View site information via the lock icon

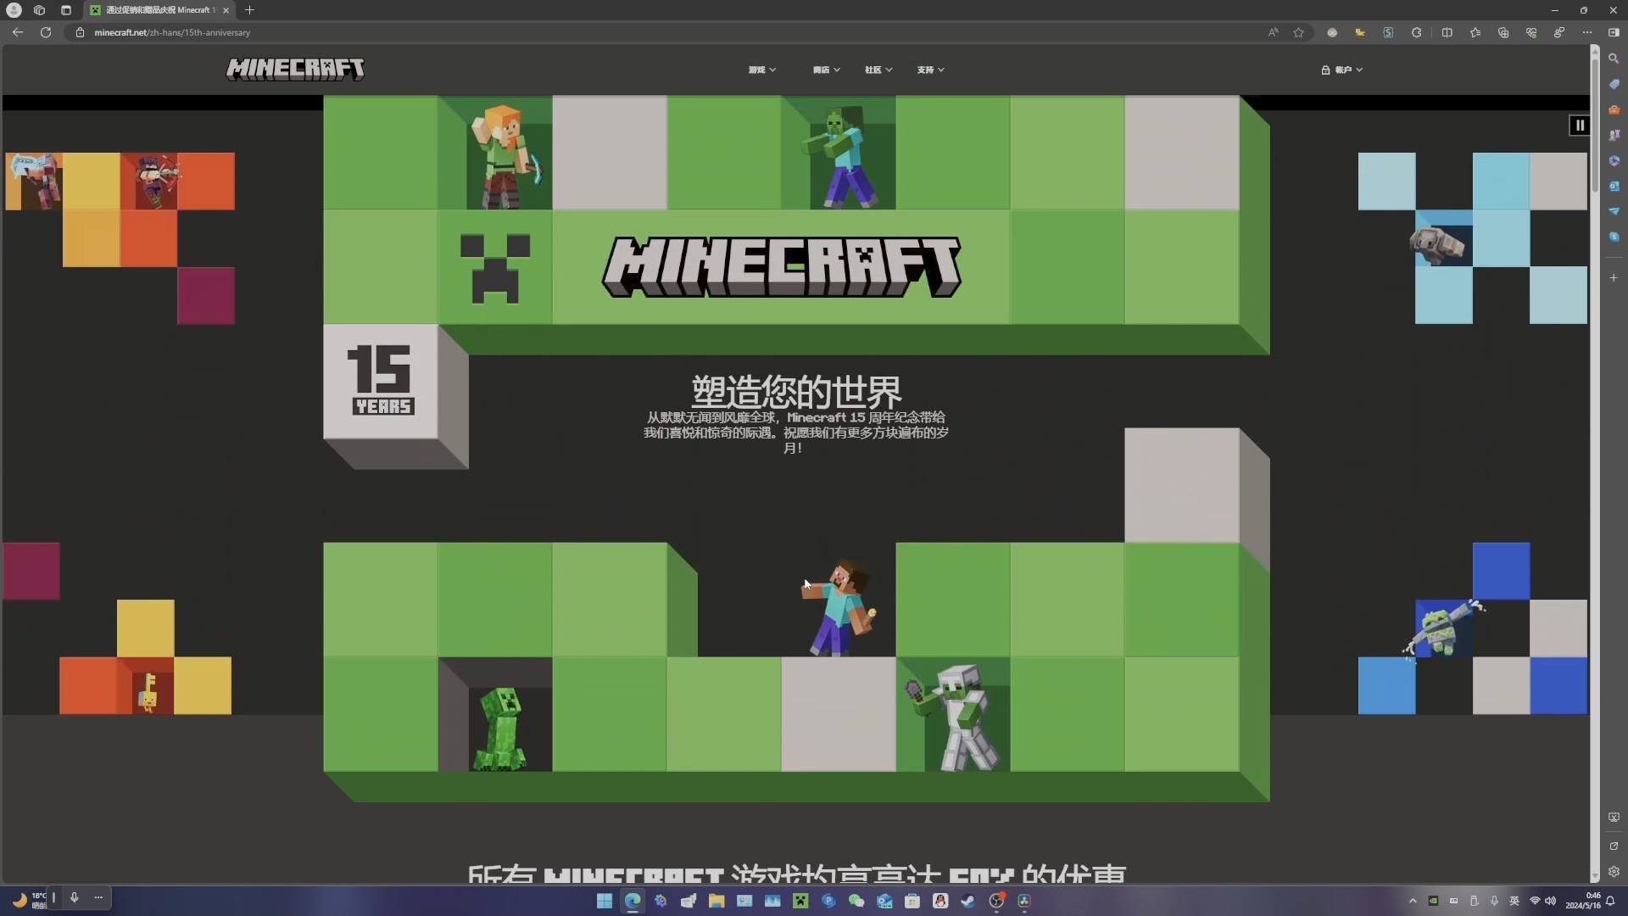[80, 32]
